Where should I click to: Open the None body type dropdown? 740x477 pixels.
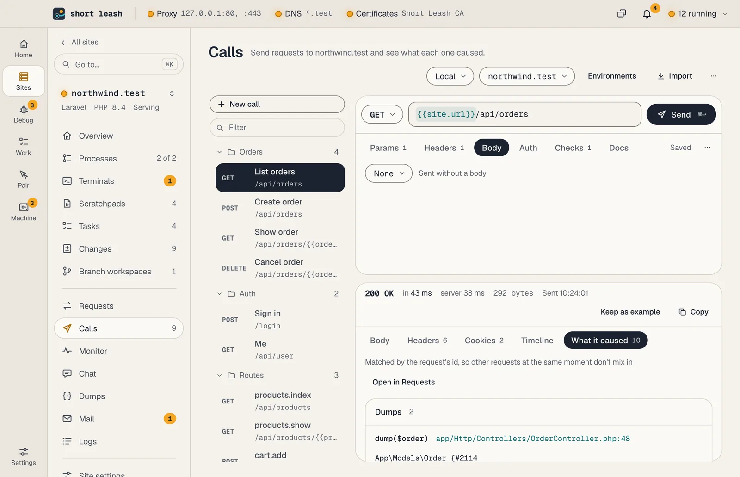(388, 173)
